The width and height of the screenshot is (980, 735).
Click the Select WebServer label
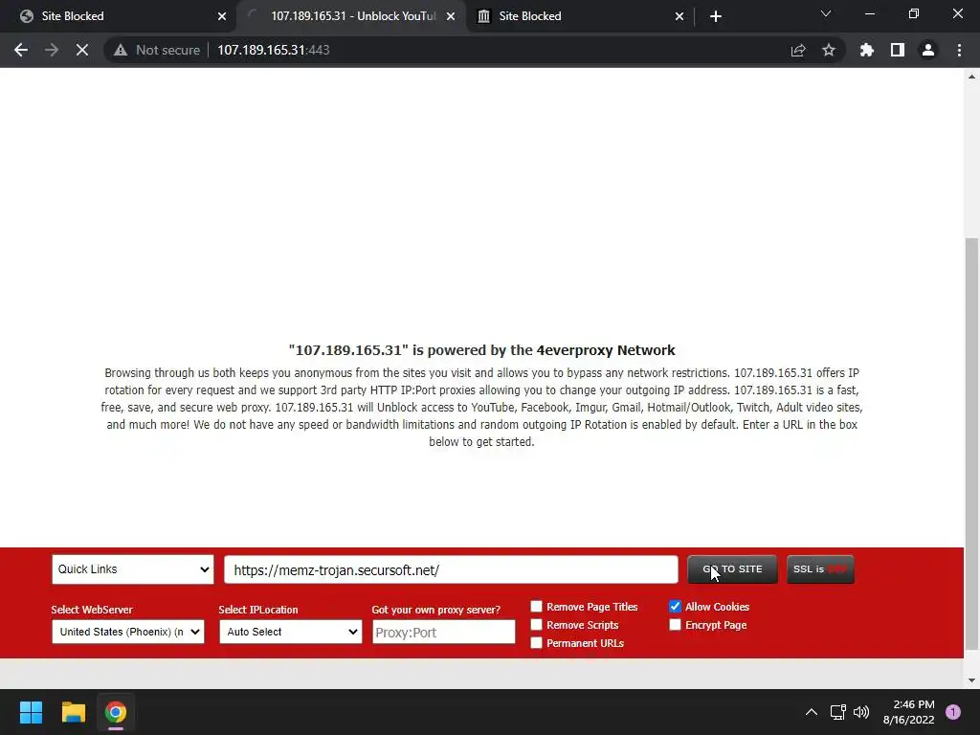click(92, 610)
